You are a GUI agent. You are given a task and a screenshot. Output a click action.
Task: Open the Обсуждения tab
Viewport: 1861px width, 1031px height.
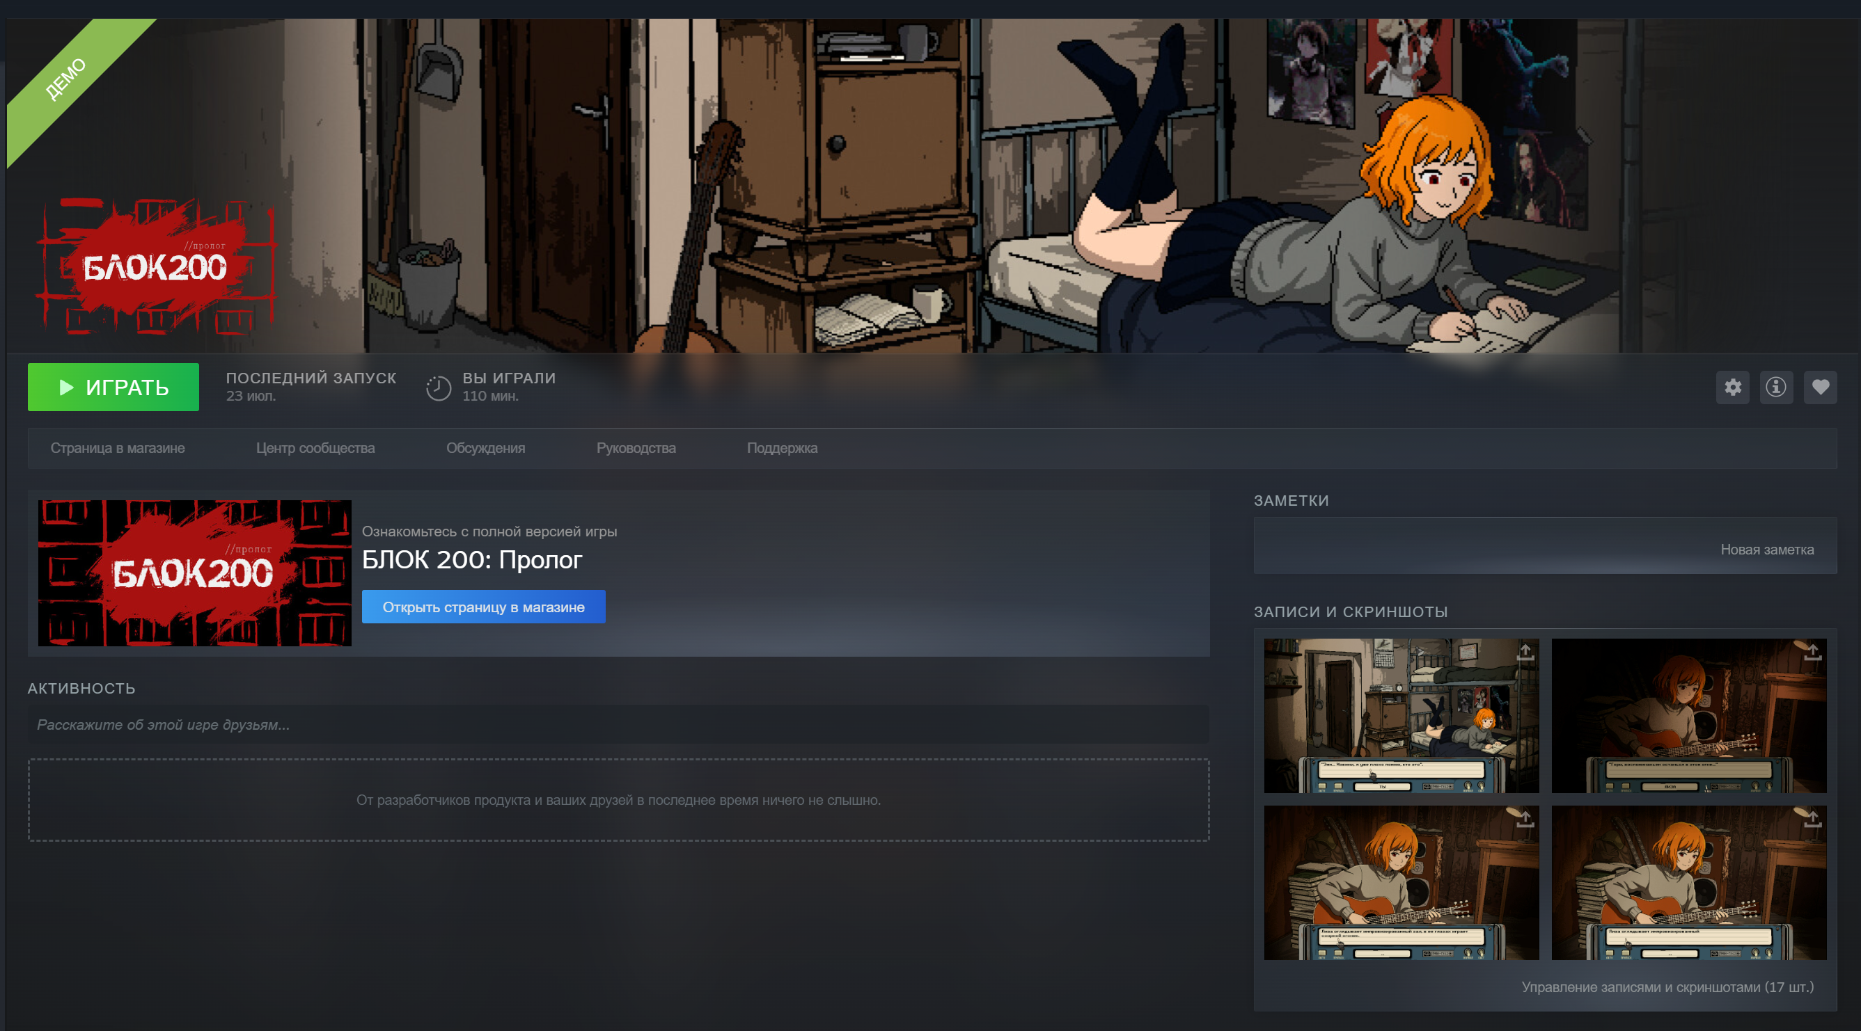click(485, 448)
